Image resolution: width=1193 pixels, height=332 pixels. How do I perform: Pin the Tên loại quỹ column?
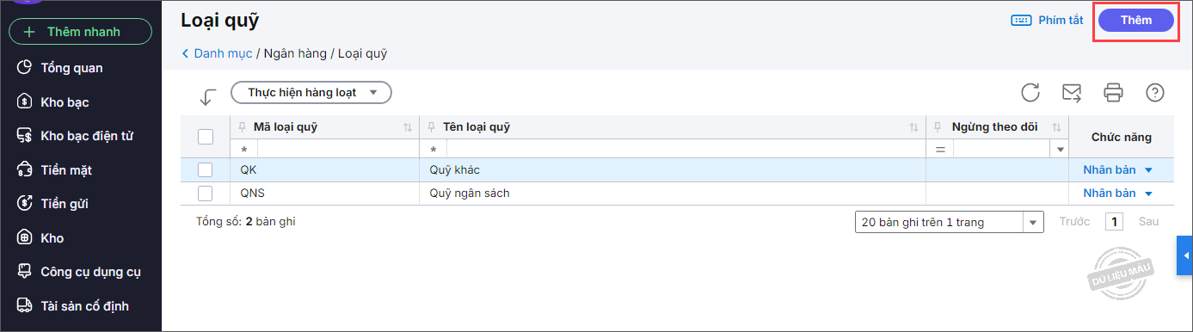tap(432, 127)
